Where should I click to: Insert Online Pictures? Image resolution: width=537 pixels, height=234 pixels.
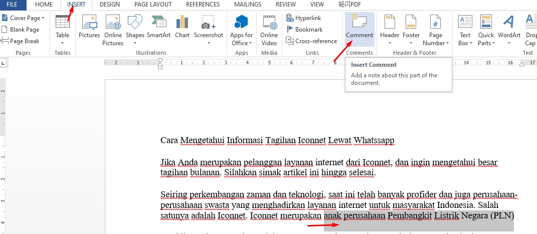pyautogui.click(x=113, y=30)
